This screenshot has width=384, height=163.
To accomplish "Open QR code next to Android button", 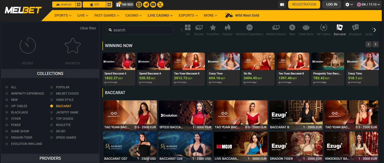I will coord(79,5).
